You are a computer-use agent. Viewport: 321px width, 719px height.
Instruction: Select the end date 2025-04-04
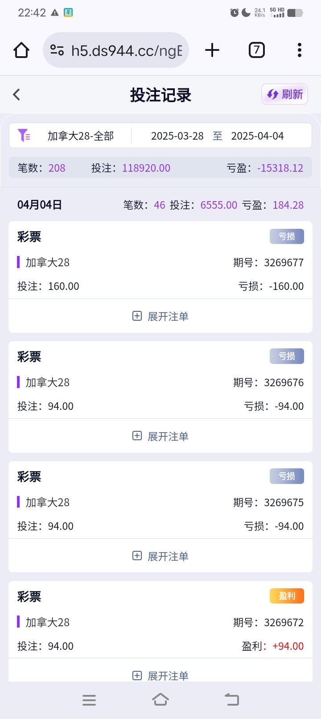[257, 136]
